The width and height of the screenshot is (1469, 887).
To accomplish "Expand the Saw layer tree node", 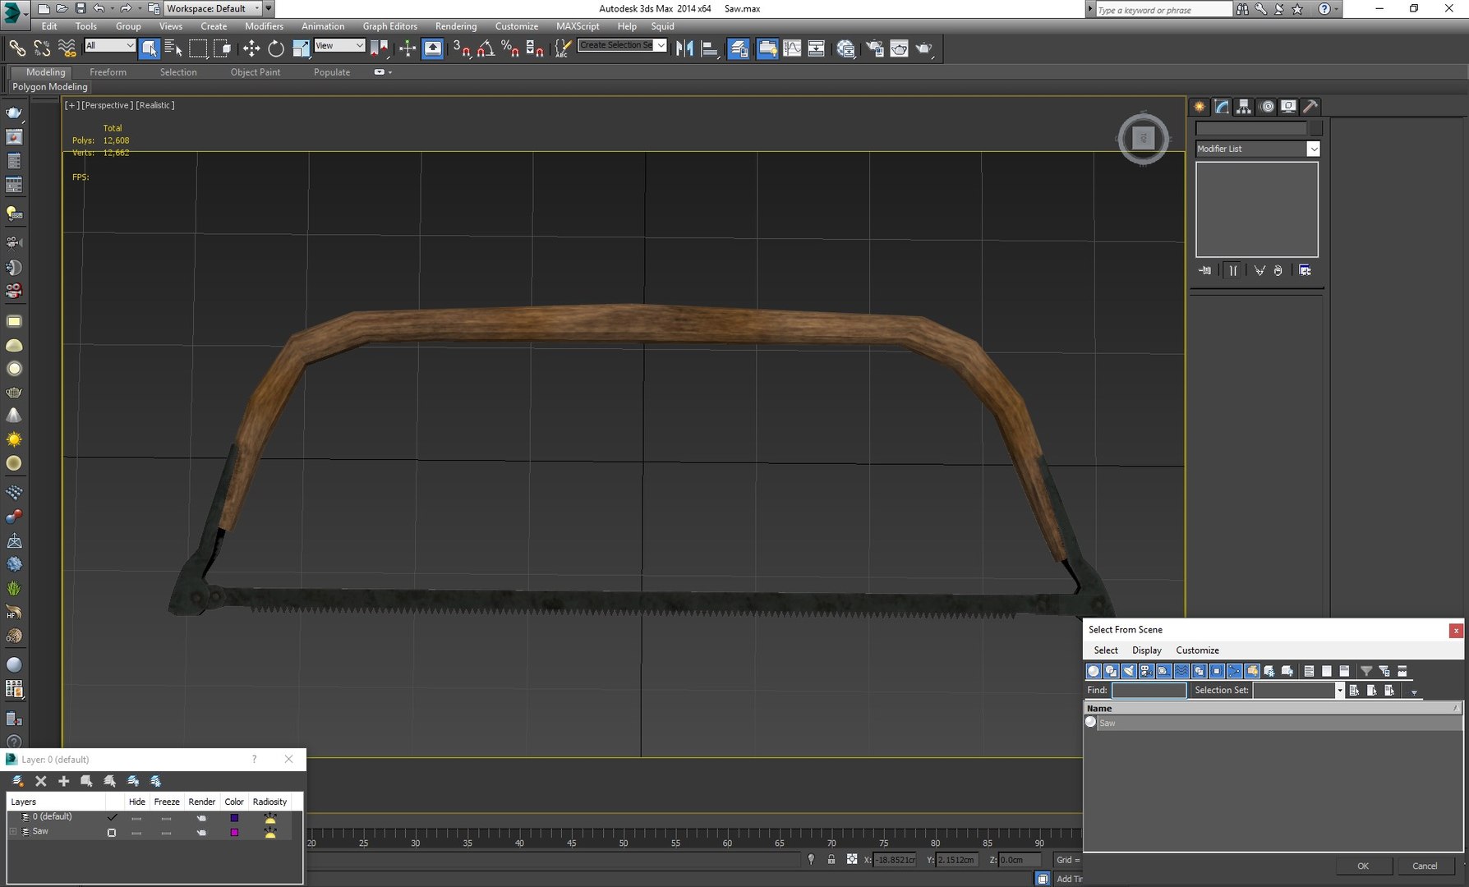I will click(x=13, y=832).
